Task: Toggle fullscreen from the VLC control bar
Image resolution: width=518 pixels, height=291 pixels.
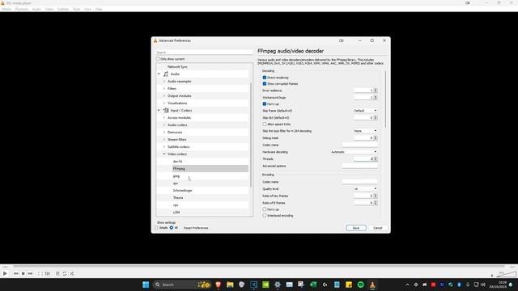Action: coord(40,273)
